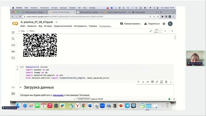Add a text cell with + Текст
The width and height of the screenshot is (206, 116).
pos(31,31)
